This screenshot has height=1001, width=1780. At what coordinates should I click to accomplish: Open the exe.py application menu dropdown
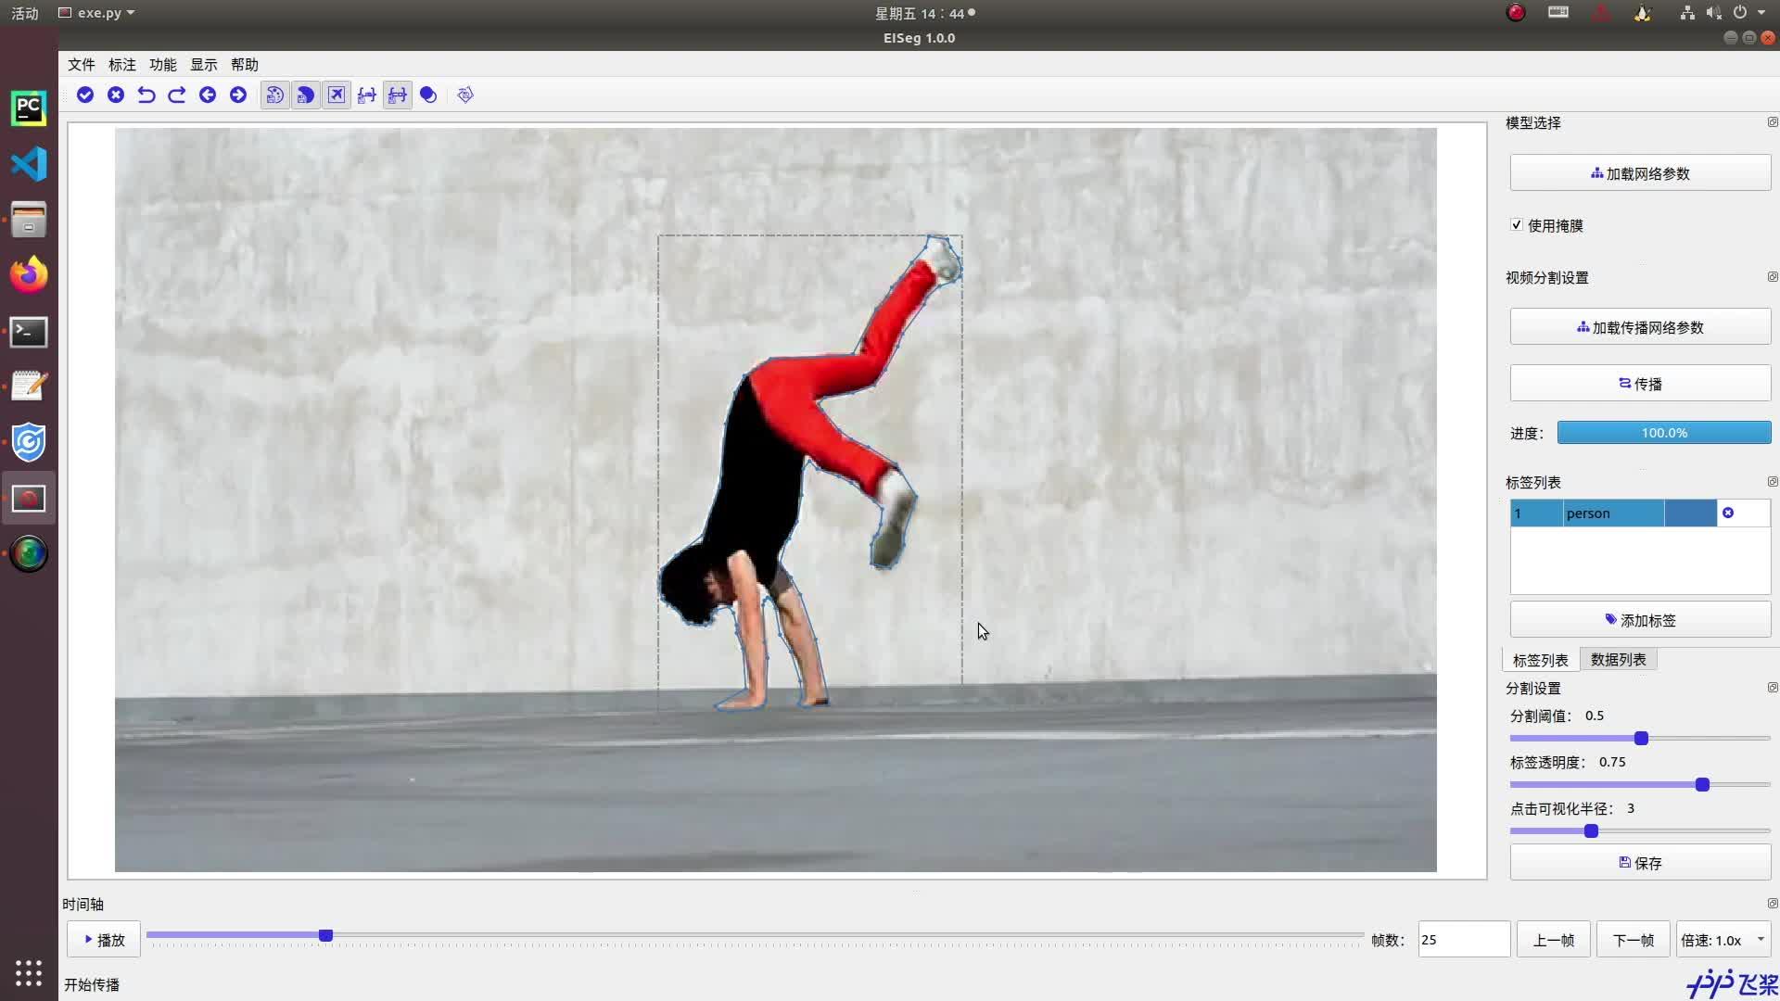97,13
